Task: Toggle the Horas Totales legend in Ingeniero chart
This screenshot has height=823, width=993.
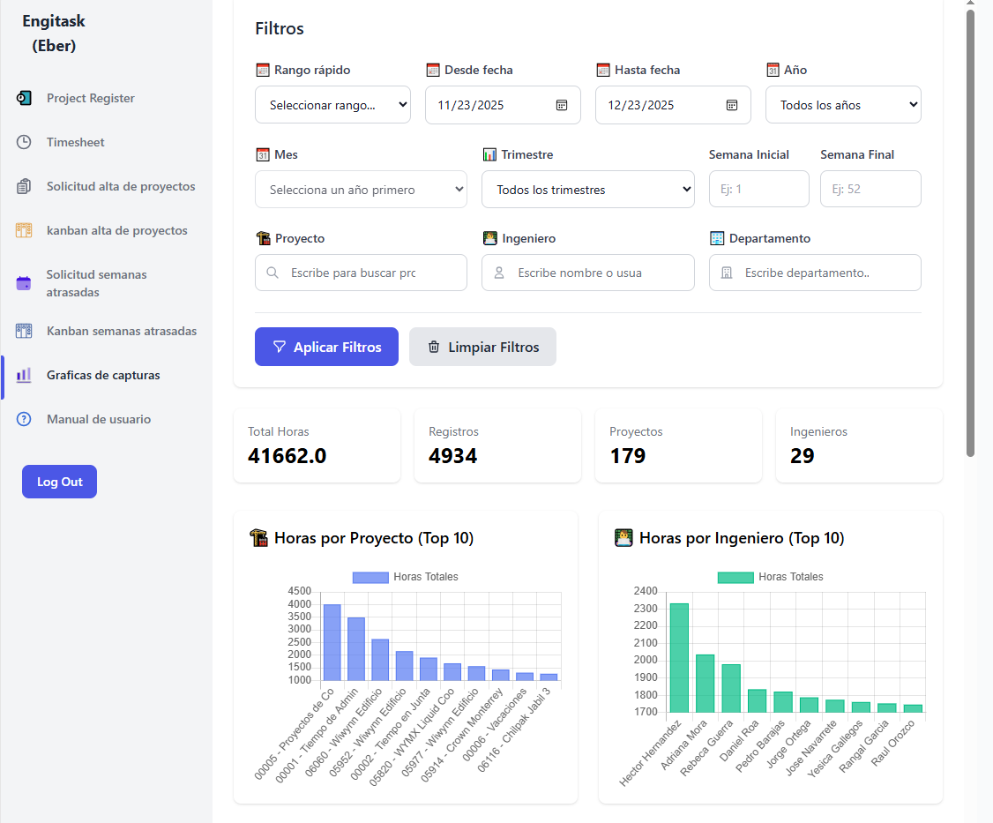Action: 770,577
